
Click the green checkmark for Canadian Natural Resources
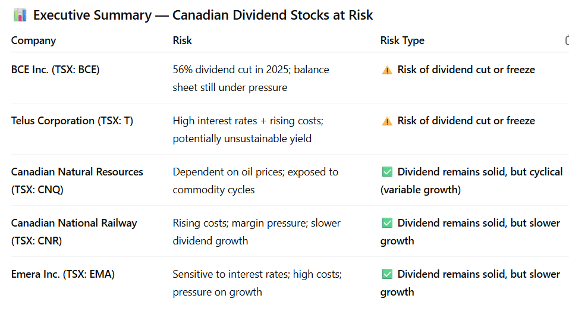[387, 172]
